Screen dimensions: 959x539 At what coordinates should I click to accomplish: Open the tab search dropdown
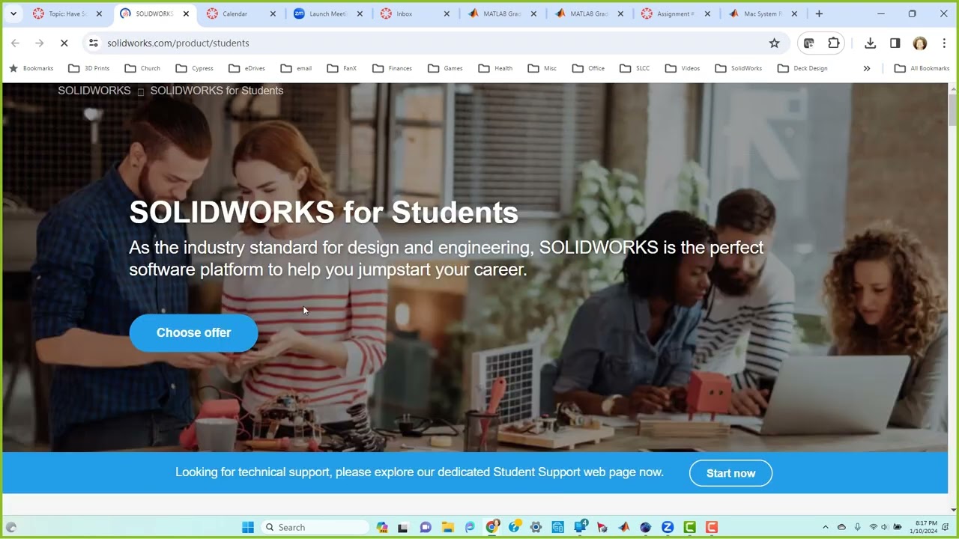point(13,13)
